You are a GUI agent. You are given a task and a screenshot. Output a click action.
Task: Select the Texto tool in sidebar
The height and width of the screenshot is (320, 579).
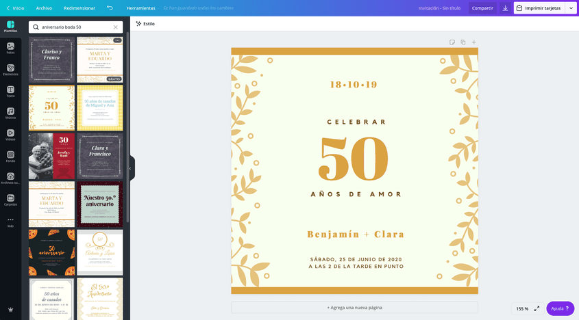10,92
